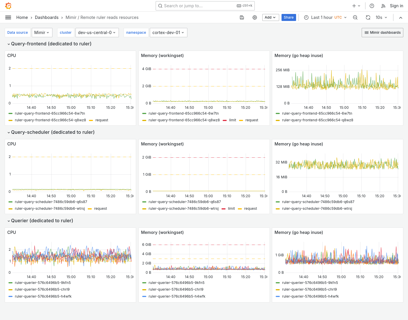Hide ruler-querier-576c6496b5-chrl9 series in CPU panel
Viewport: 408px width, 320px height.
pyautogui.click(x=42, y=289)
